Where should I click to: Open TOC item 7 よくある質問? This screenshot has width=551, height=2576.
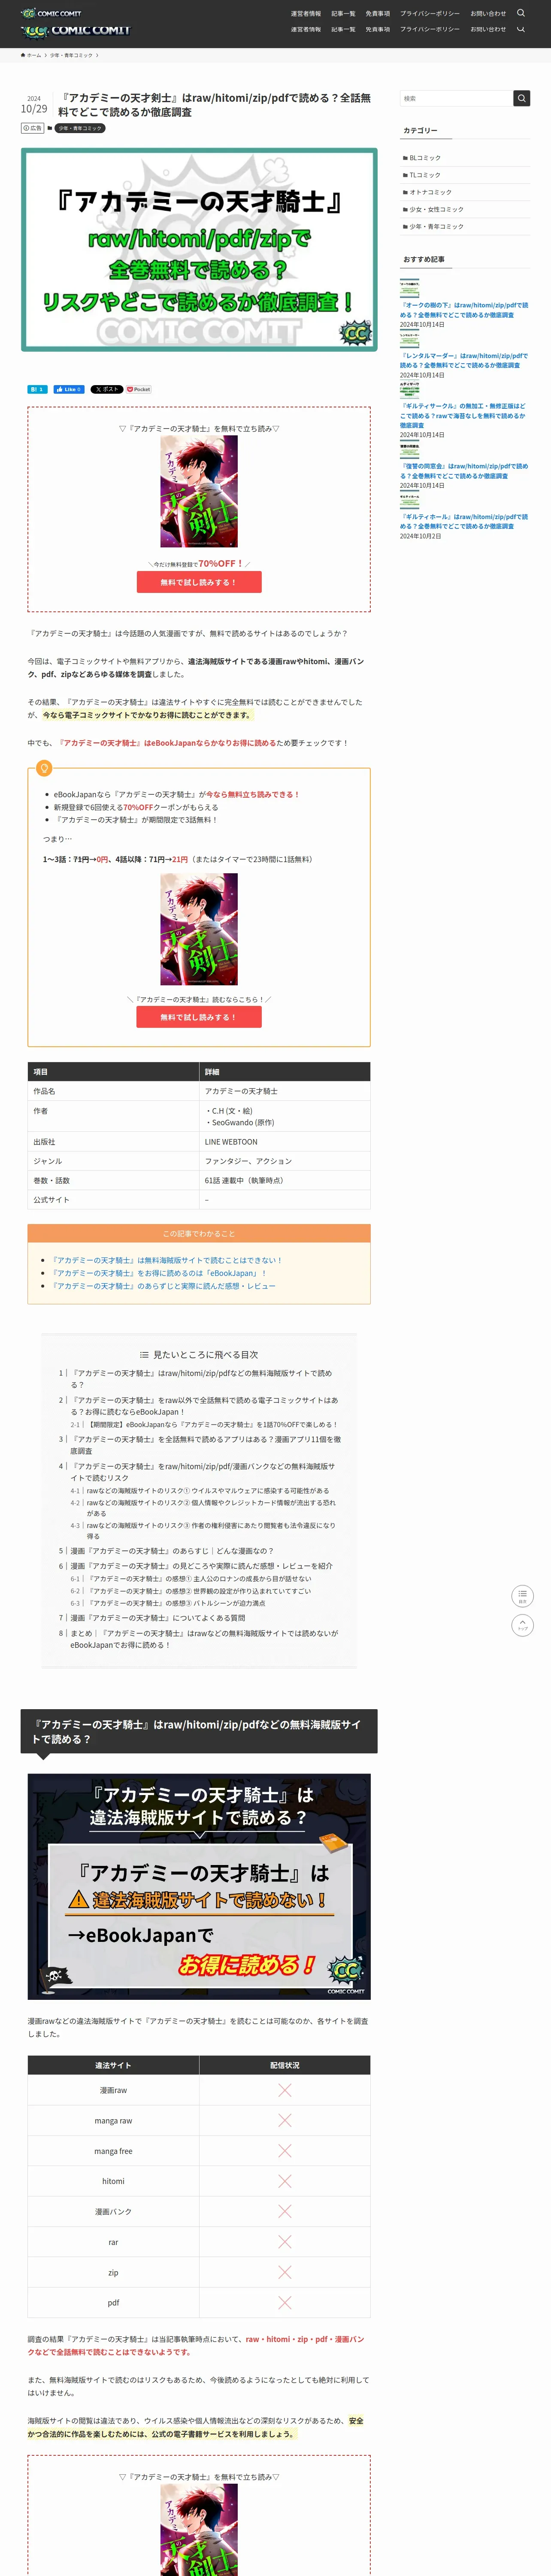point(157,1618)
